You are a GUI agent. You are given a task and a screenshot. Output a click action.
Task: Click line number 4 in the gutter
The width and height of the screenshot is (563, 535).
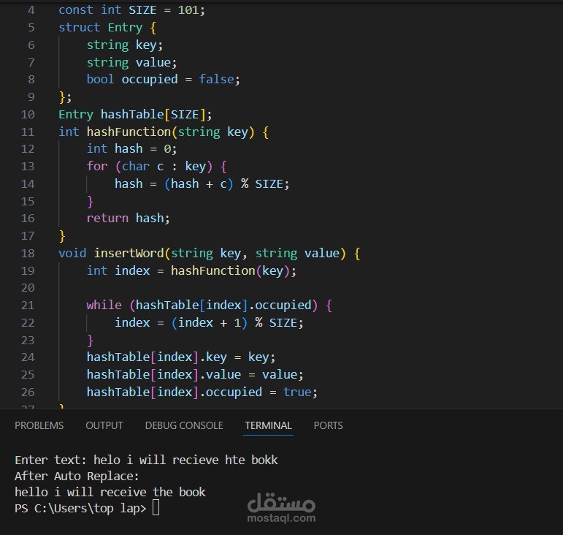tap(31, 10)
